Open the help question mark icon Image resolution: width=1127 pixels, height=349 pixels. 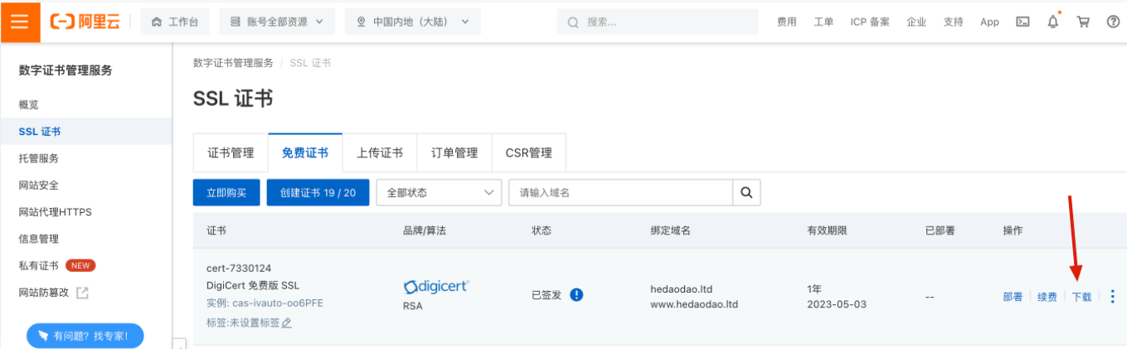point(1113,22)
